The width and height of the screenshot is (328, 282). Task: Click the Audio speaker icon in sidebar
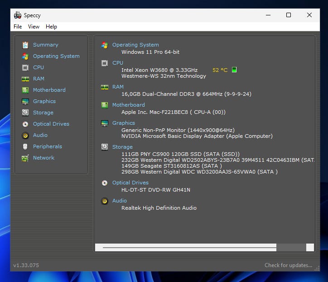tap(25, 135)
